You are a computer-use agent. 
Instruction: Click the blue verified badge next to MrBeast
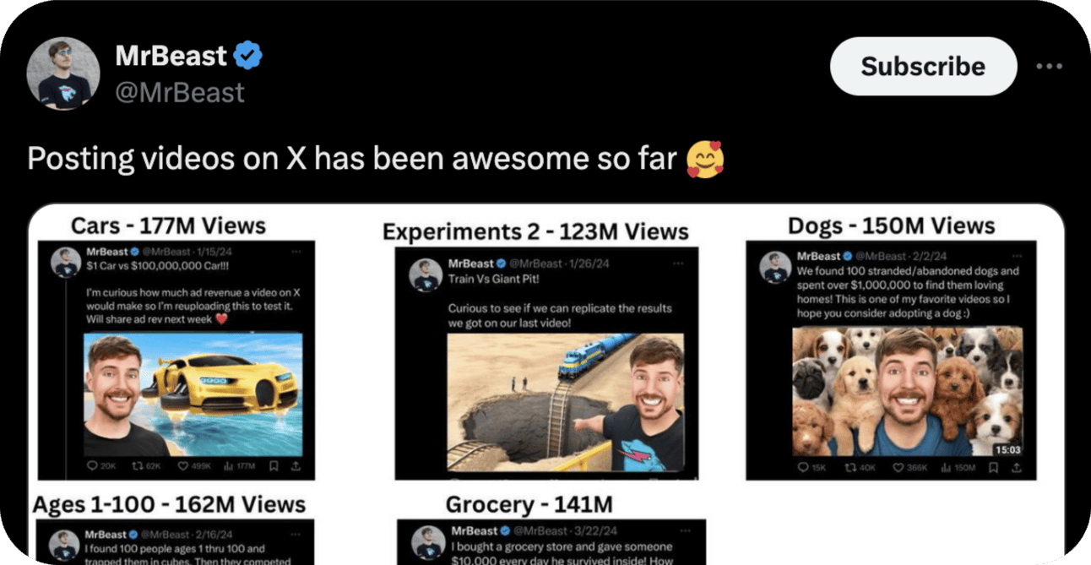pyautogui.click(x=247, y=57)
